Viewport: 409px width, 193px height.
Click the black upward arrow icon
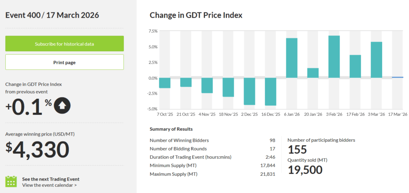[62, 106]
